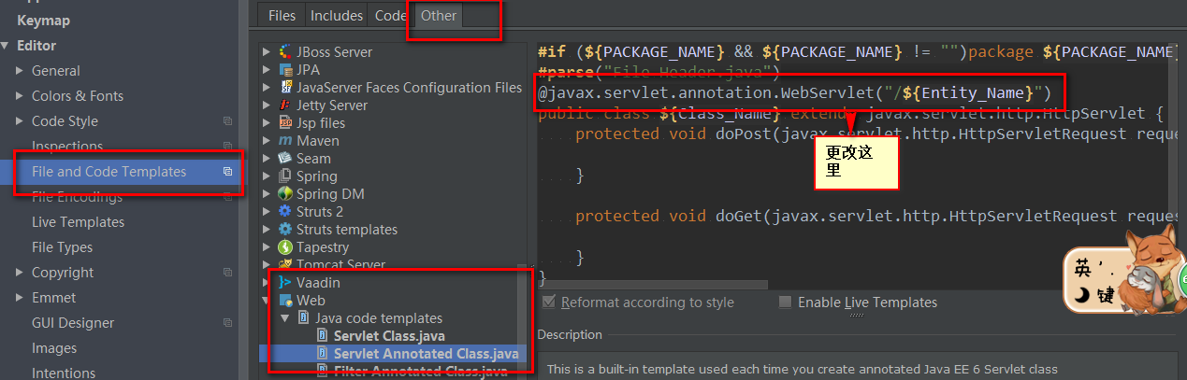The image size is (1187, 380).
Task: Click the Description label text
Action: [570, 334]
